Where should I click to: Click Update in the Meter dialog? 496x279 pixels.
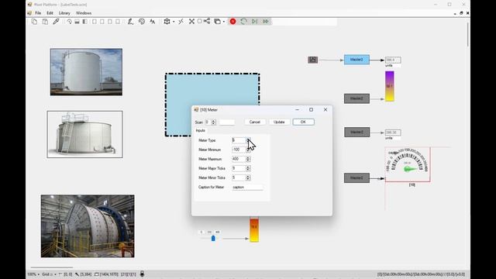[x=279, y=122]
